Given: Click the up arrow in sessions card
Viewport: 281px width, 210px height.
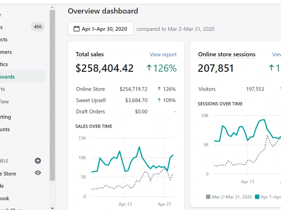Looking at the screenshot, I should tap(271, 68).
